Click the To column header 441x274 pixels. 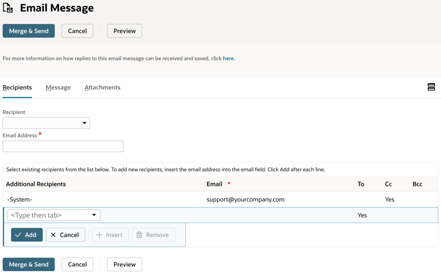(x=361, y=184)
